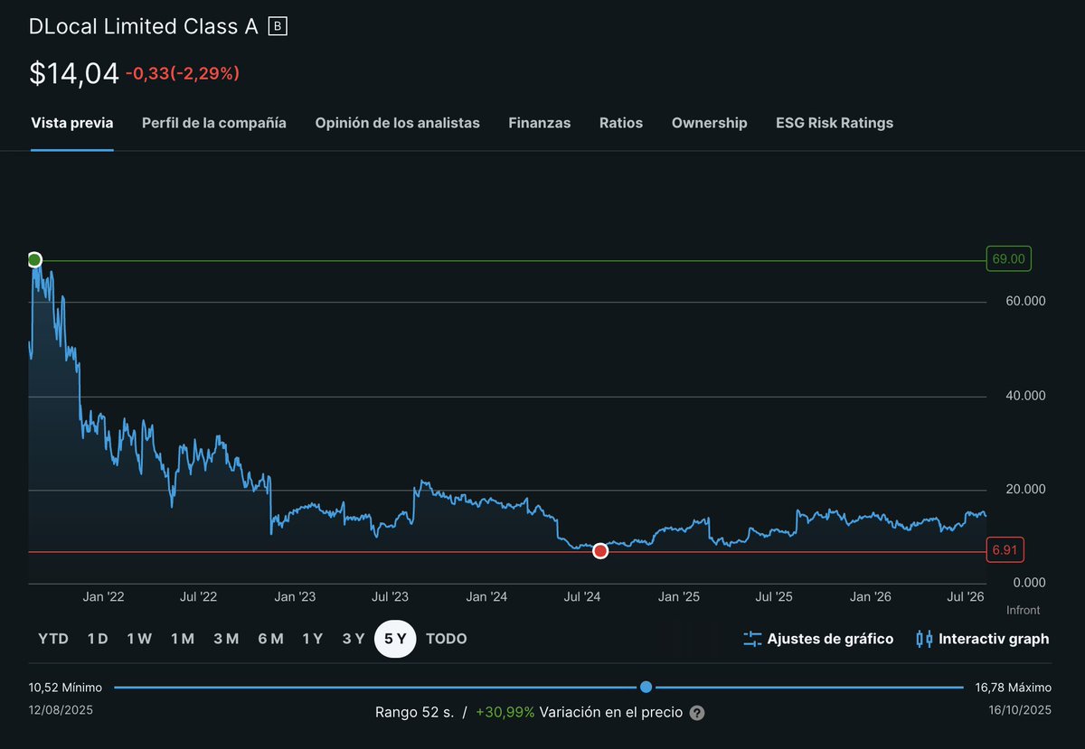Click the $14,04 current price

pos(74,73)
